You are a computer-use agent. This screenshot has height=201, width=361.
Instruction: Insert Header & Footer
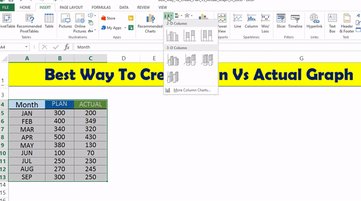pos(347,23)
